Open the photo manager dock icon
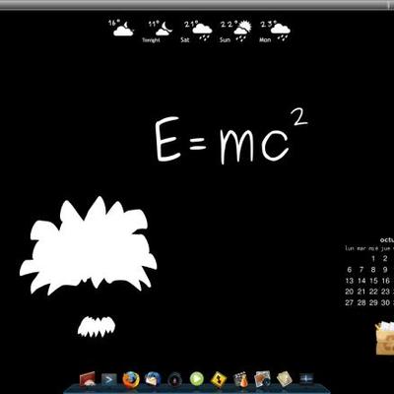The width and height of the screenshot is (394, 394). pos(262,379)
